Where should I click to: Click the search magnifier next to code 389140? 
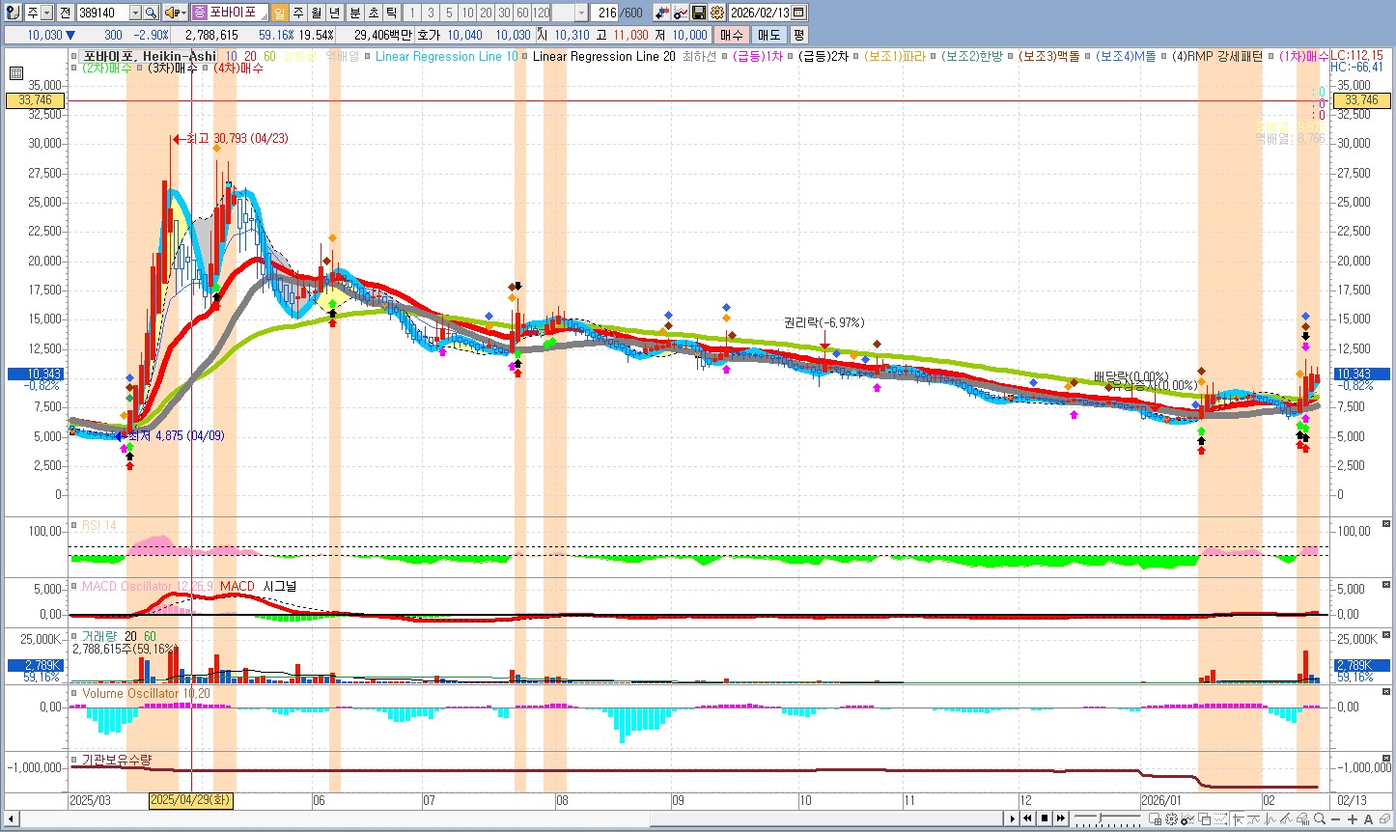pos(151,13)
